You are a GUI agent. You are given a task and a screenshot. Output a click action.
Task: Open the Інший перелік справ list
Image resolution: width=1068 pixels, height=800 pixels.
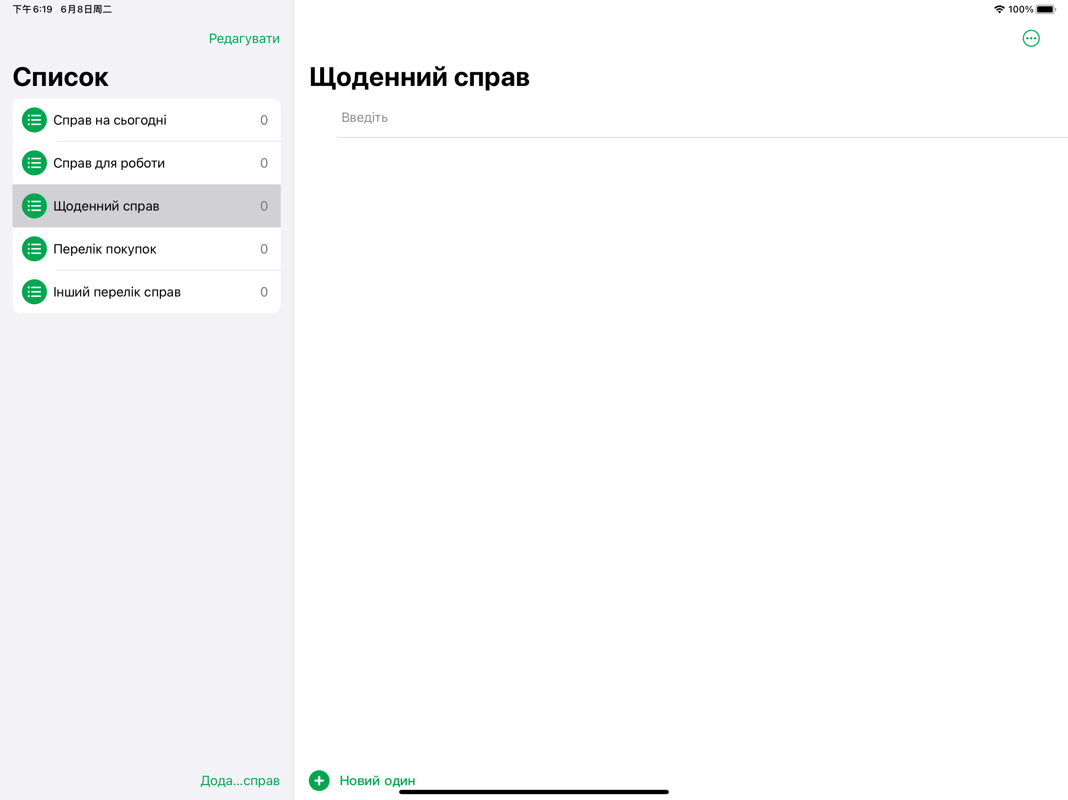[x=145, y=291]
